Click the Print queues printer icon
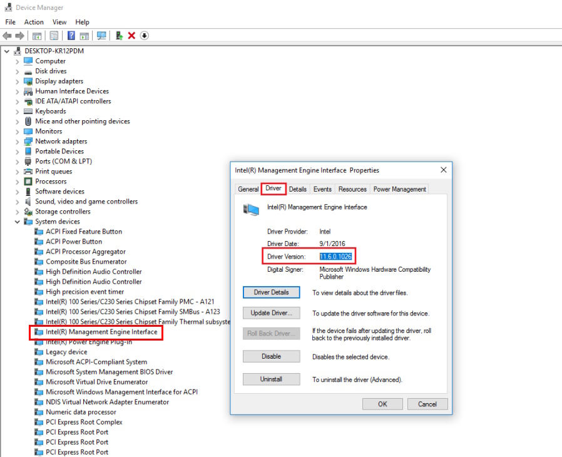 click(28, 172)
